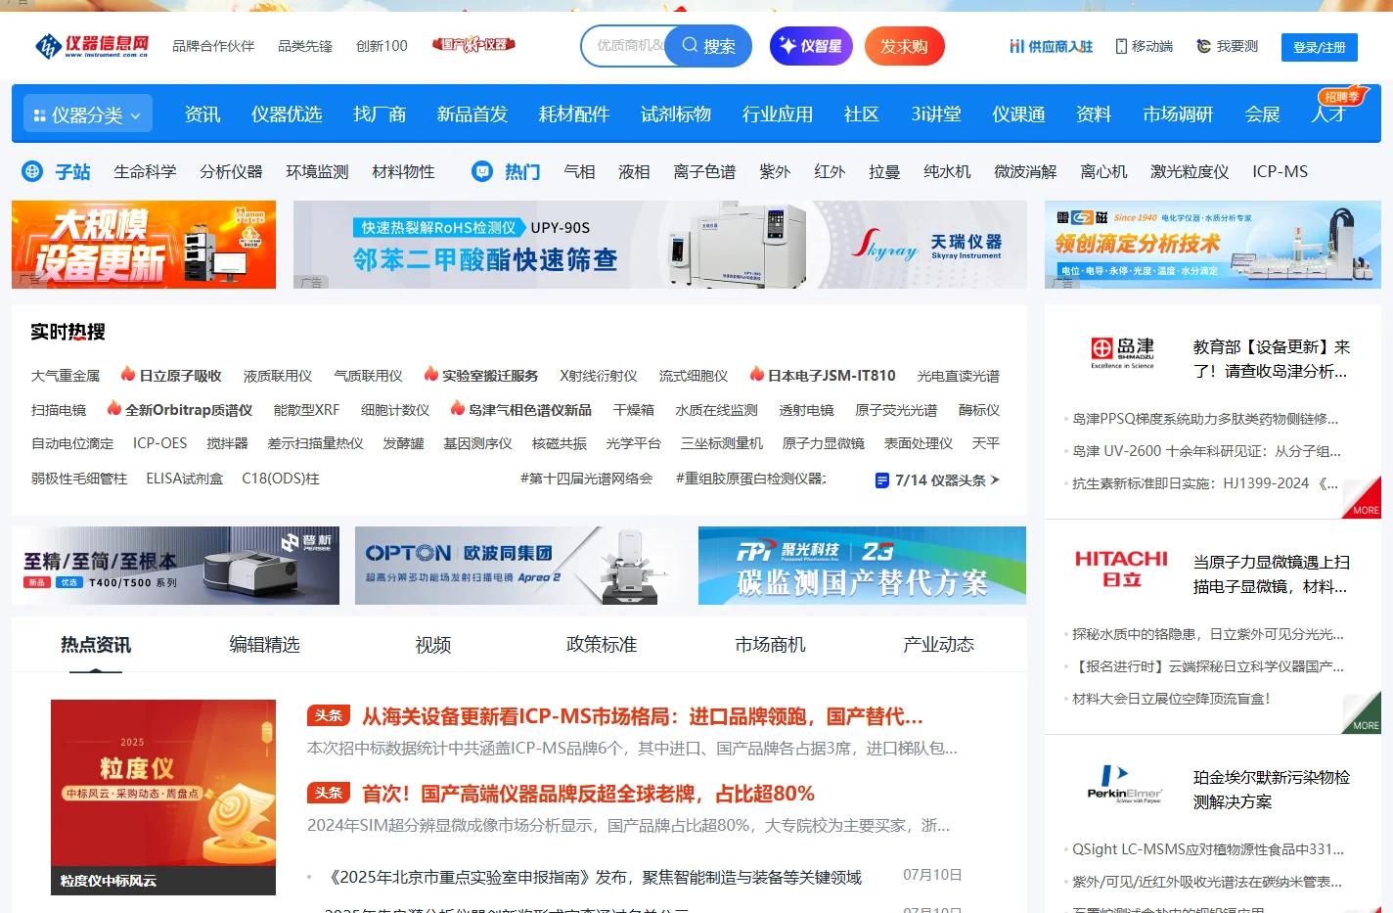Click 招聘季 badge above 人才
1393x913 pixels.
point(1341,97)
